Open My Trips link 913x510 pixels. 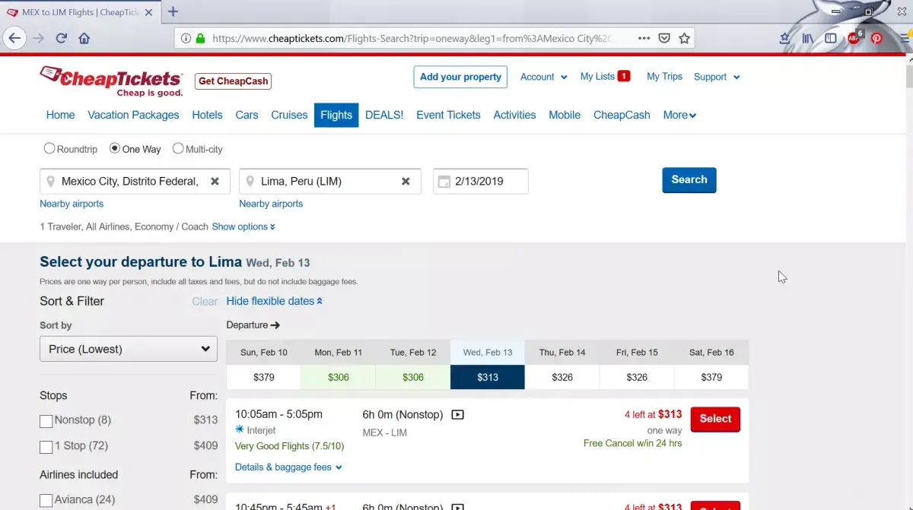click(x=664, y=76)
